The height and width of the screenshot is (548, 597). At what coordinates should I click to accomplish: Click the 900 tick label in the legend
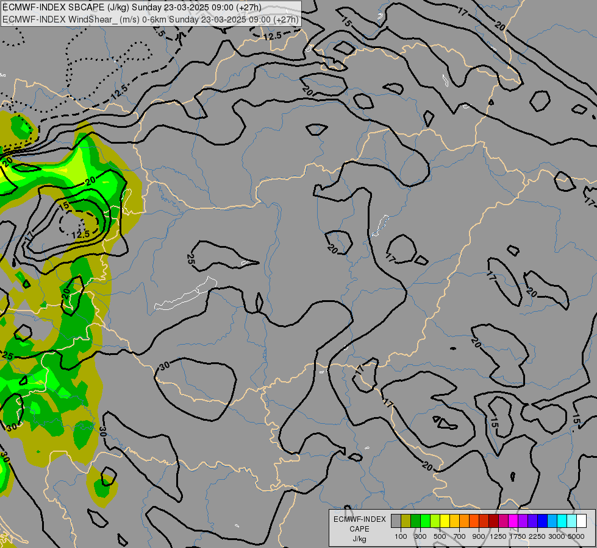coord(479,536)
